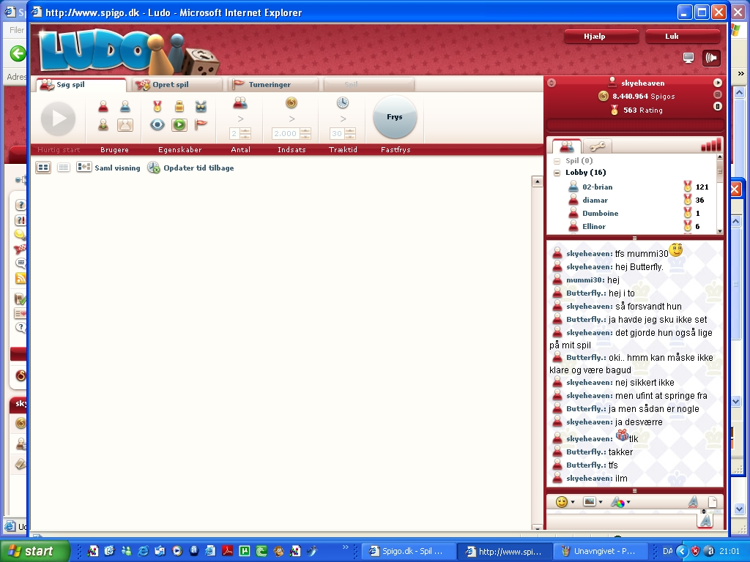Toggle the padlock game filter
Screen dimensions: 750x562
point(179,107)
